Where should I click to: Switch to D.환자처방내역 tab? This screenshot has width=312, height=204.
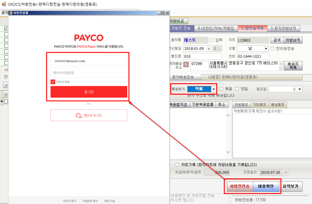(283, 28)
